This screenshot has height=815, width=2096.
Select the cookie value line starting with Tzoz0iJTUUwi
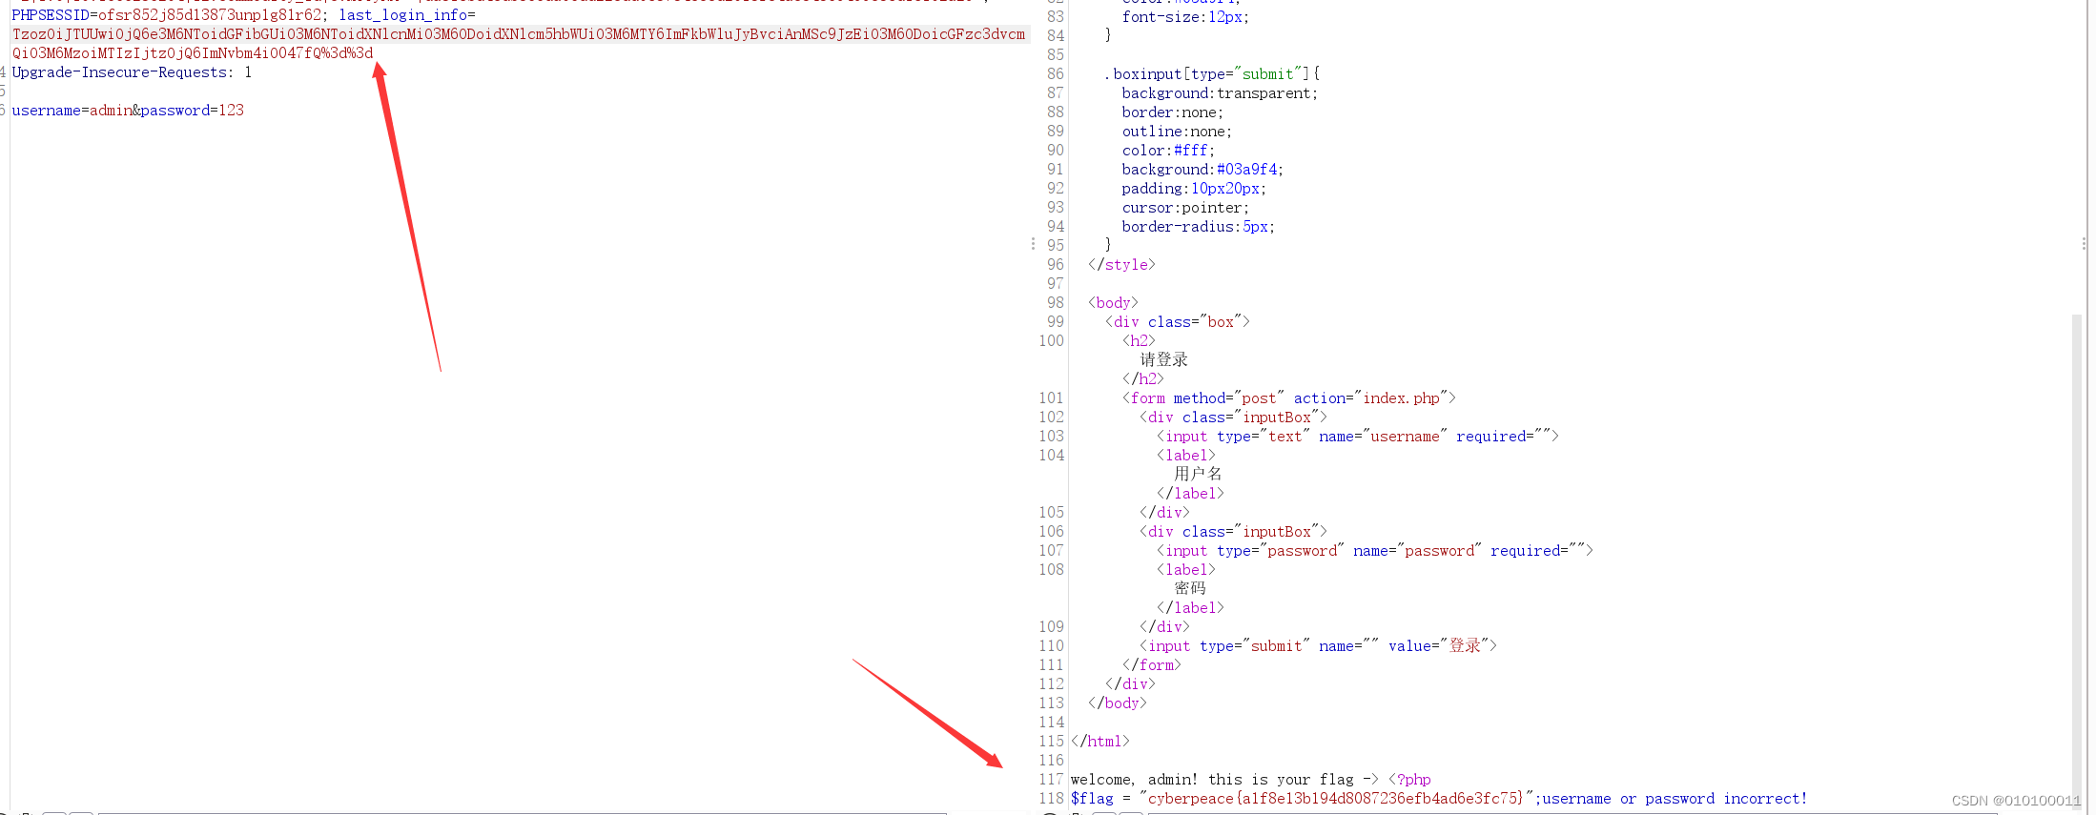[x=519, y=34]
